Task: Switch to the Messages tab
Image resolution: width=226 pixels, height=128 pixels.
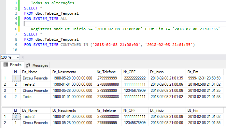Action: [37, 65]
